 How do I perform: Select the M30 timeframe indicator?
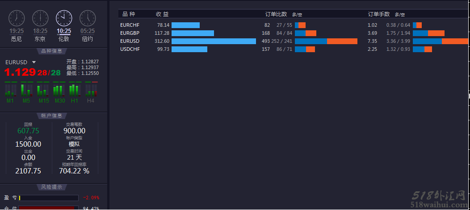(59, 92)
